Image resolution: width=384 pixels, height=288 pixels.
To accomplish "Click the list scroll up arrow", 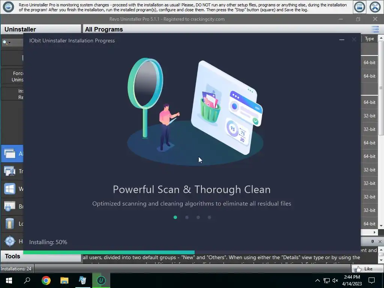I will pyautogui.click(x=381, y=38).
